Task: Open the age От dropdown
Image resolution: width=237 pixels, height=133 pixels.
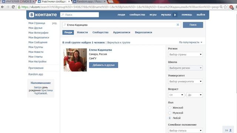Action: coord(176,95)
